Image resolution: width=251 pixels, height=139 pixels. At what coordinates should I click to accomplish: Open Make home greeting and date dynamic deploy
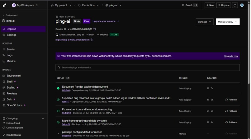pos(84,121)
